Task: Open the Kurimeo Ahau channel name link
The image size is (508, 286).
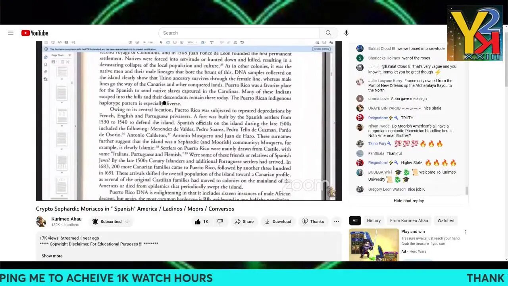Action: [66, 219]
